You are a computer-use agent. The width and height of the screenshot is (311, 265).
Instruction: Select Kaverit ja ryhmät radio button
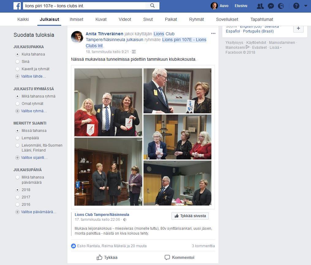click(x=17, y=69)
